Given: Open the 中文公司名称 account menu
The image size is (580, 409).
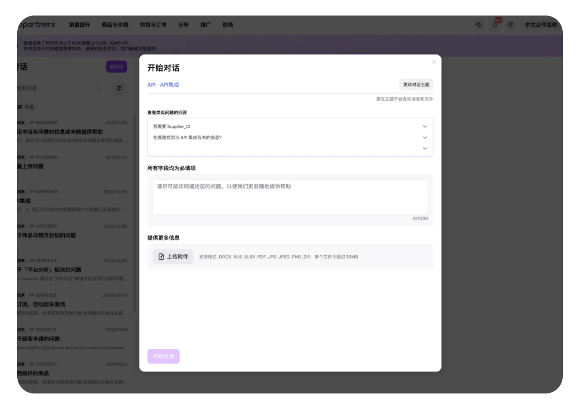Looking at the screenshot, I should pos(541,25).
